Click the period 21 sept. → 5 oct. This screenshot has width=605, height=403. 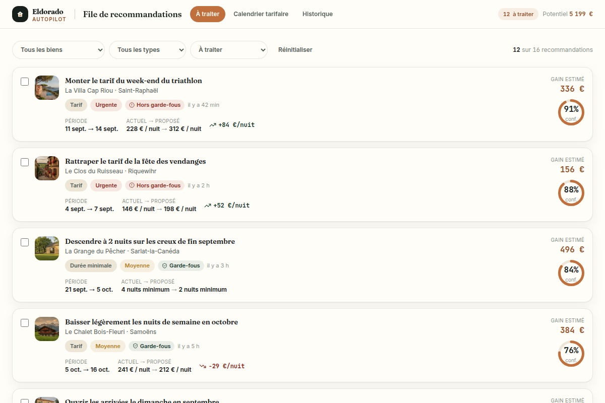pyautogui.click(x=89, y=290)
